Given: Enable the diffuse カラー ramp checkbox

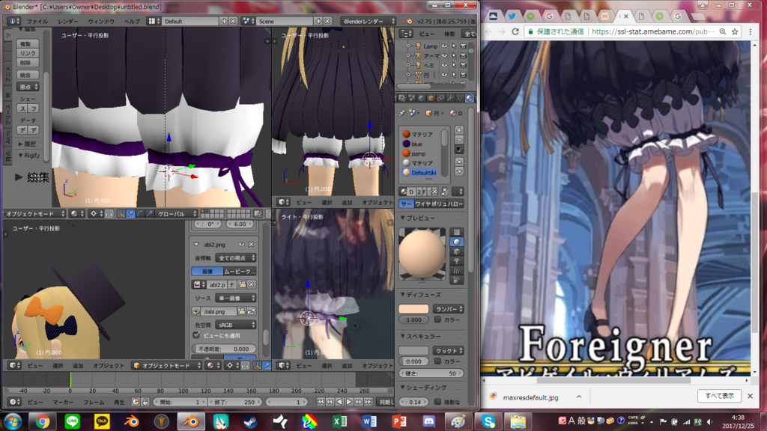Looking at the screenshot, I should pos(437,319).
